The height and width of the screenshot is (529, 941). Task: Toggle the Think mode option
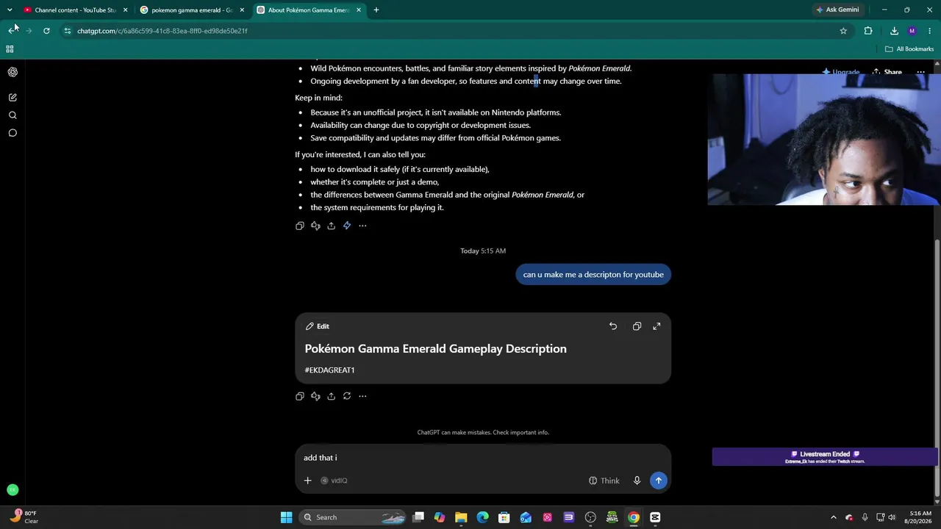(604, 481)
